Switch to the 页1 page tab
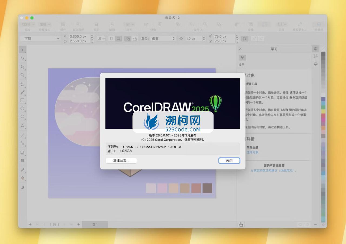346x244 pixels. 95,225
